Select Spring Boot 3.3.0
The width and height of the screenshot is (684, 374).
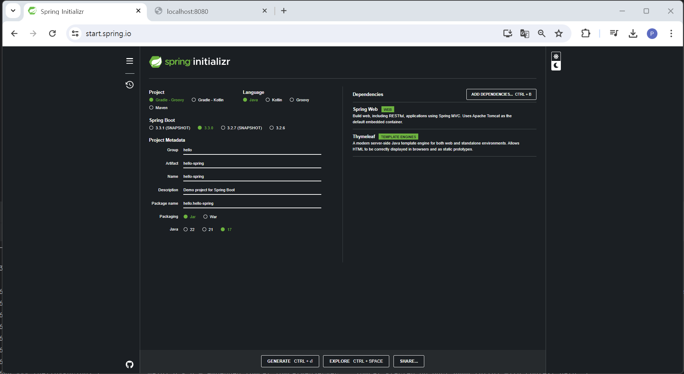tap(206, 128)
